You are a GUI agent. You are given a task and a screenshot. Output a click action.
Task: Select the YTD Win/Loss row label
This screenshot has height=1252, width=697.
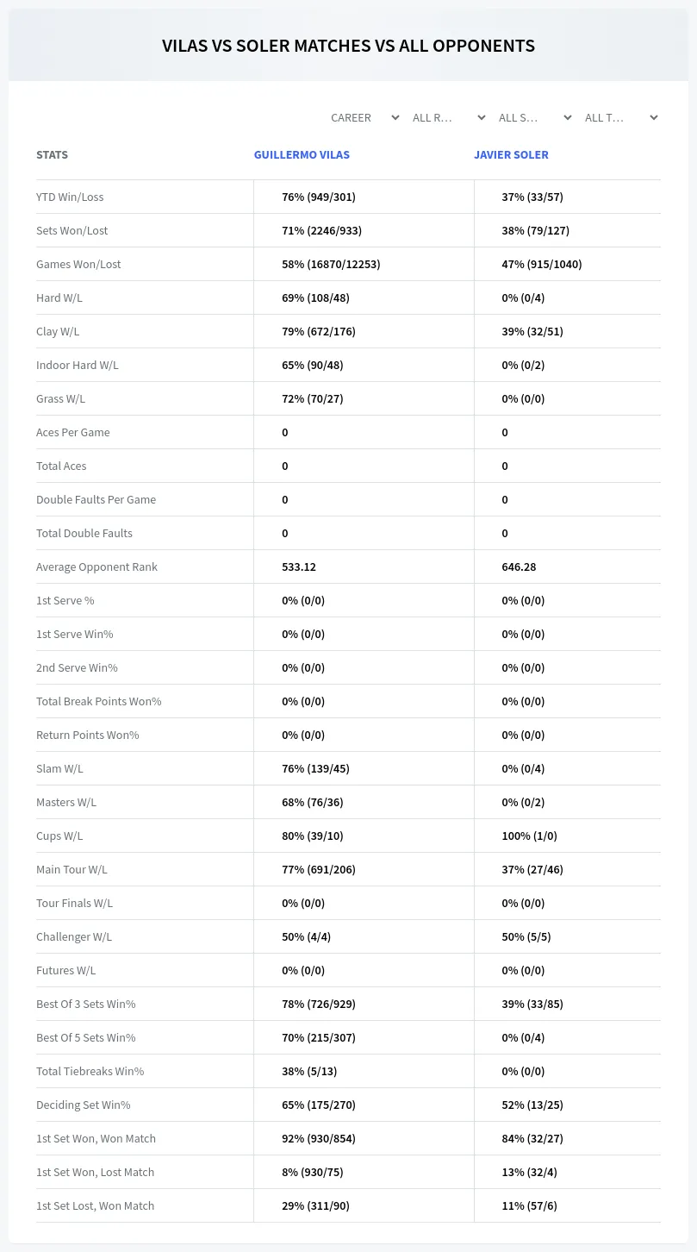(x=70, y=197)
